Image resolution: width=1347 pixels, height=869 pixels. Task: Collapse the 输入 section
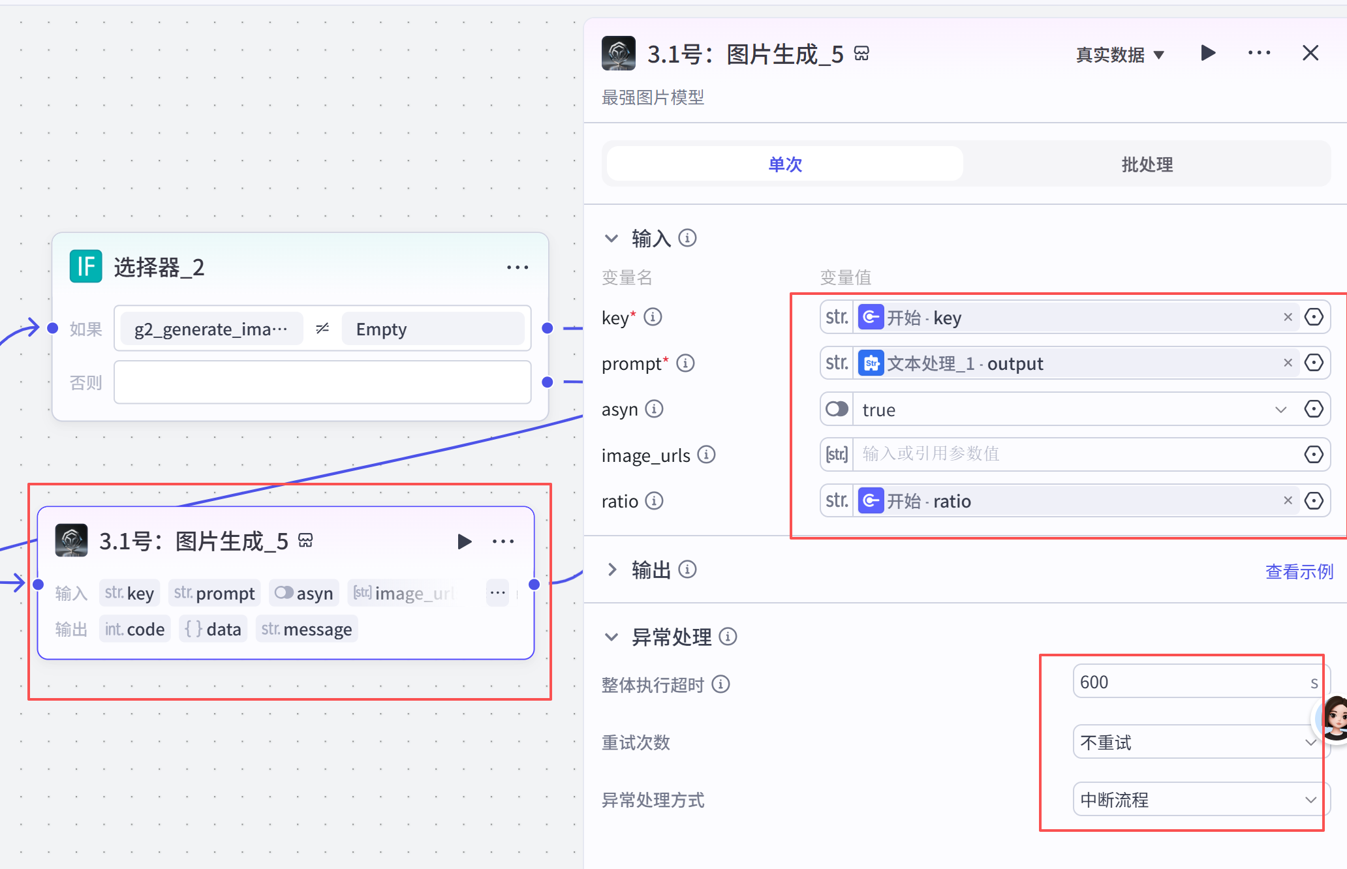click(612, 238)
